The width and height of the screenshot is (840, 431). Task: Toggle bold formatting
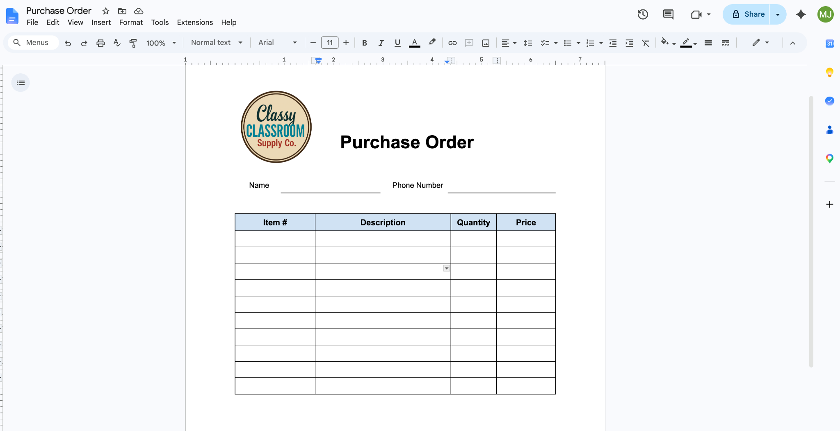(x=364, y=43)
